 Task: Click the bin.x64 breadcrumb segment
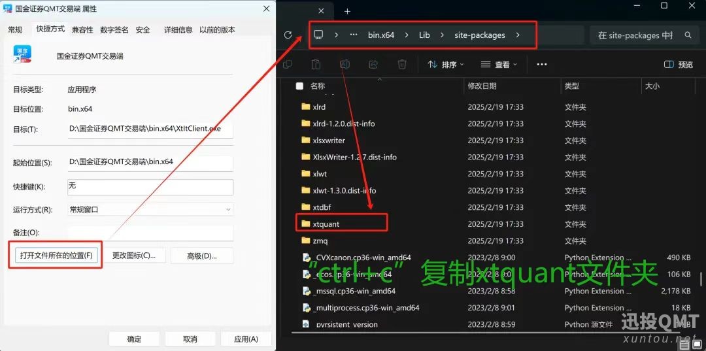tap(381, 35)
